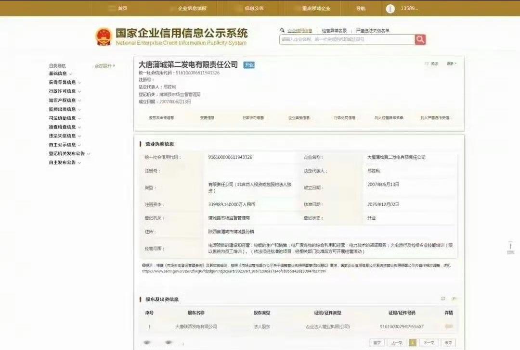Expand all via 全部展开 toggle

point(105,65)
